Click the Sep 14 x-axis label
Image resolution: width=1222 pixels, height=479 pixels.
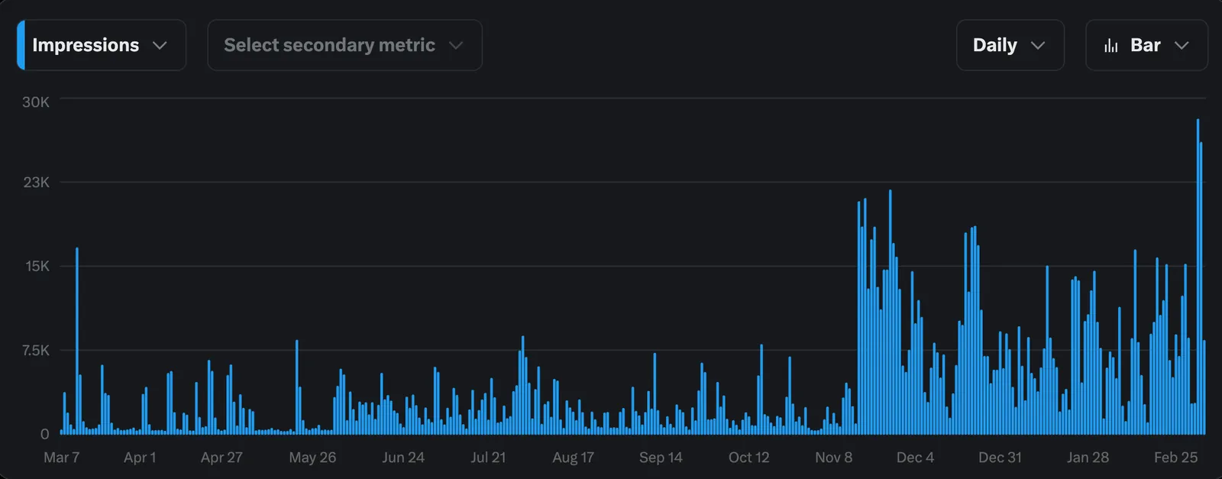(x=661, y=457)
